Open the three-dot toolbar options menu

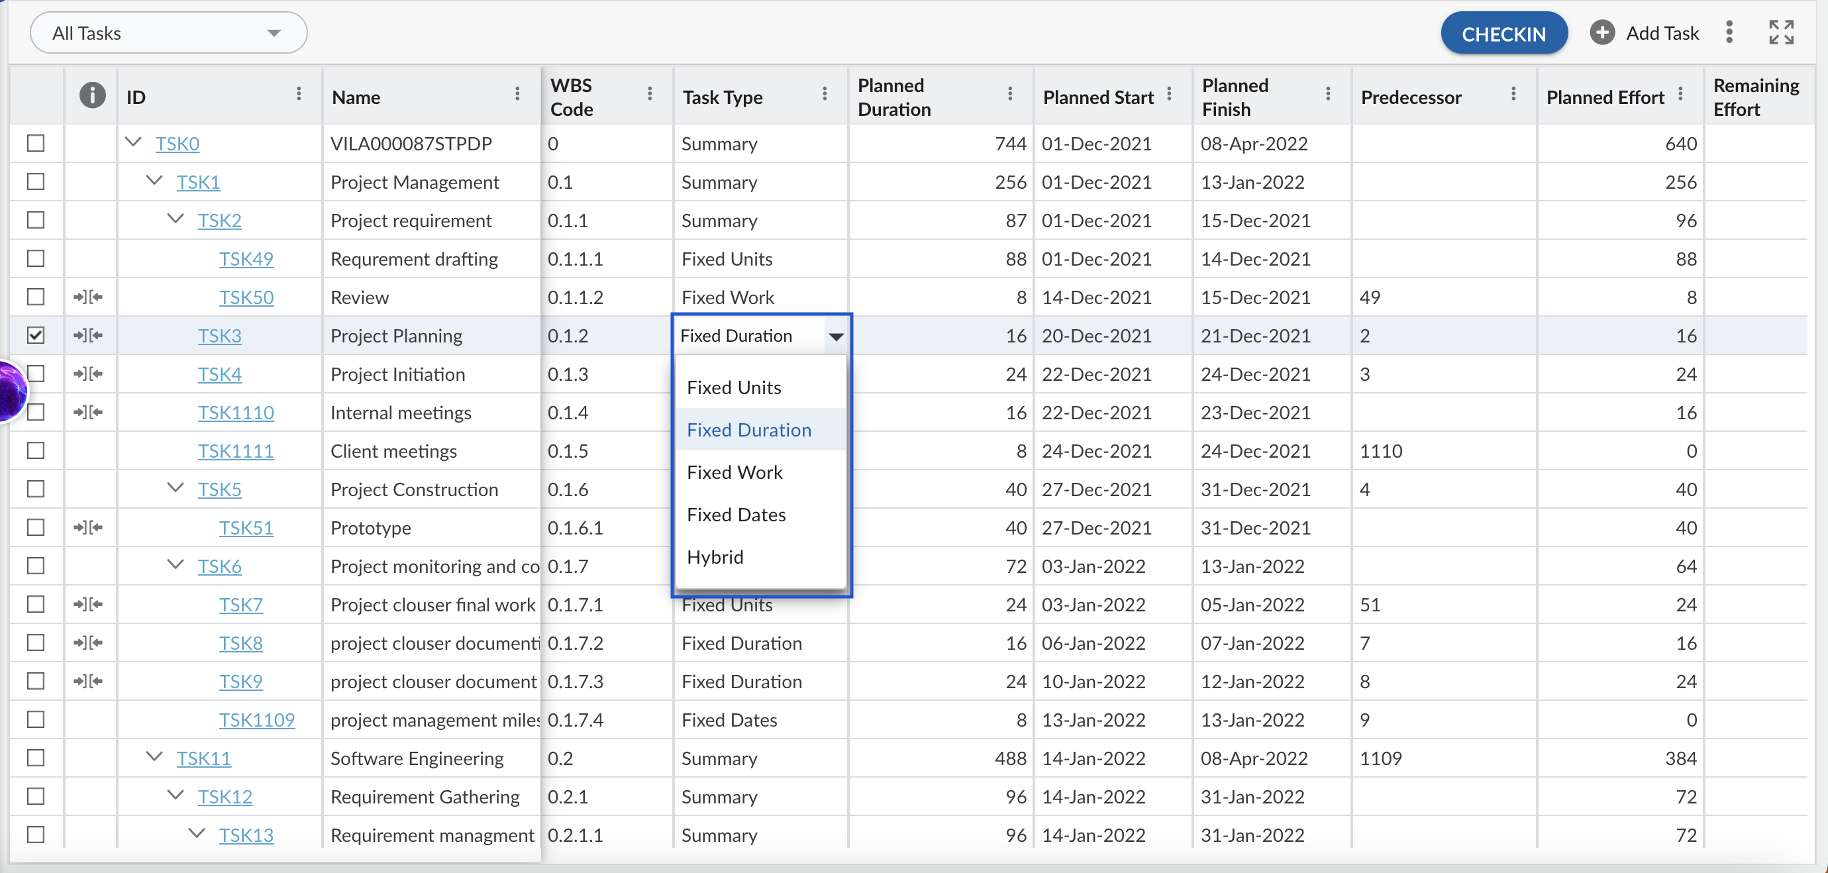[1729, 32]
